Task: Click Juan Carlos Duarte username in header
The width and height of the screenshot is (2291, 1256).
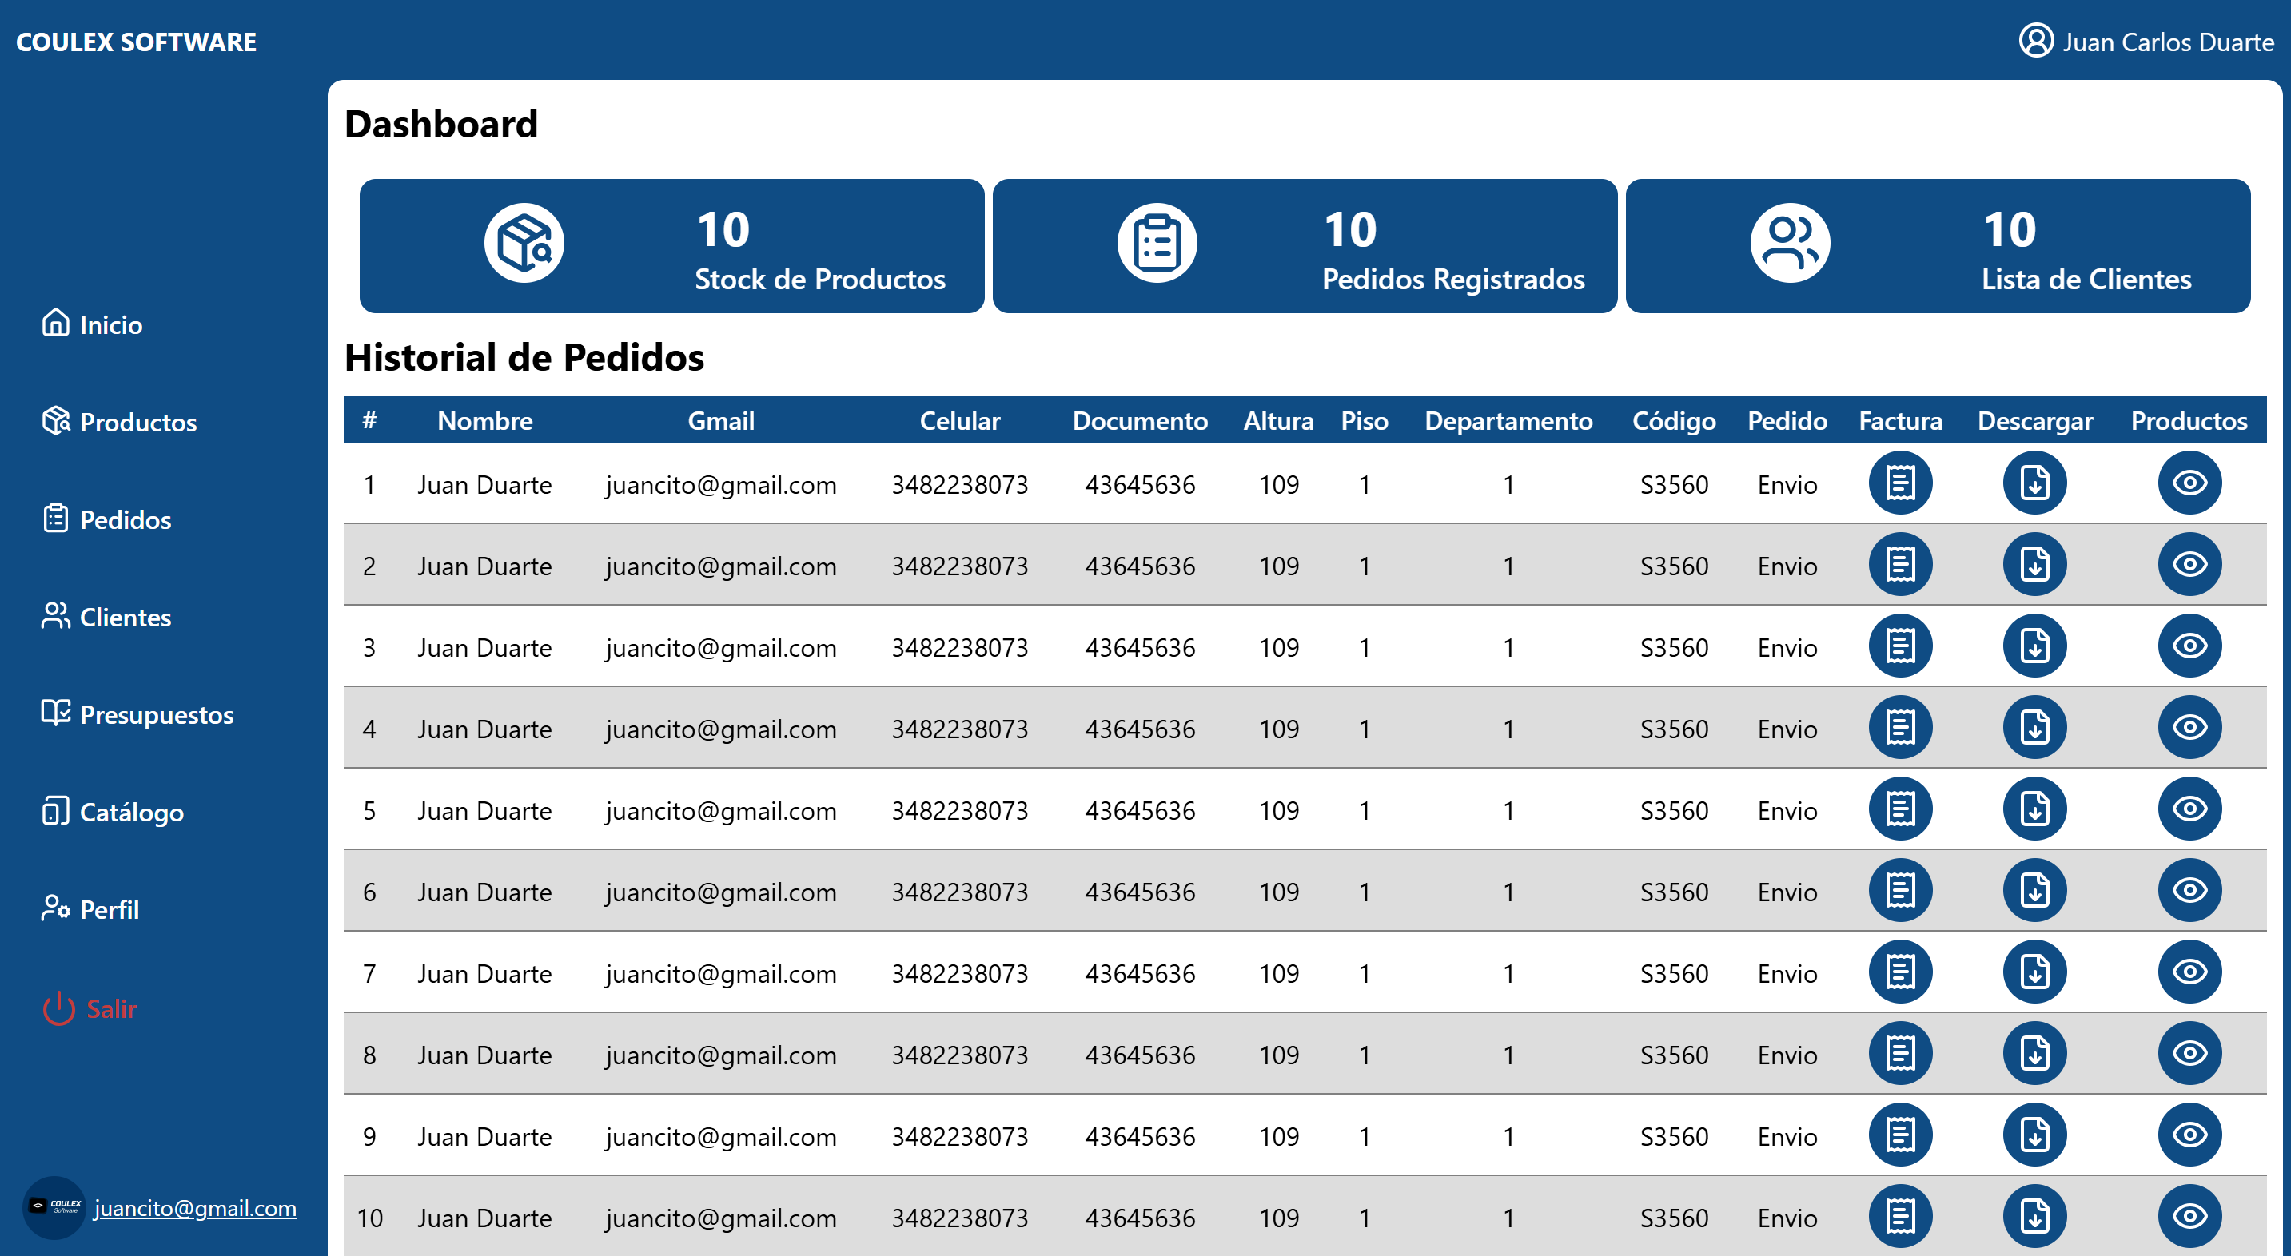Action: click(2167, 42)
